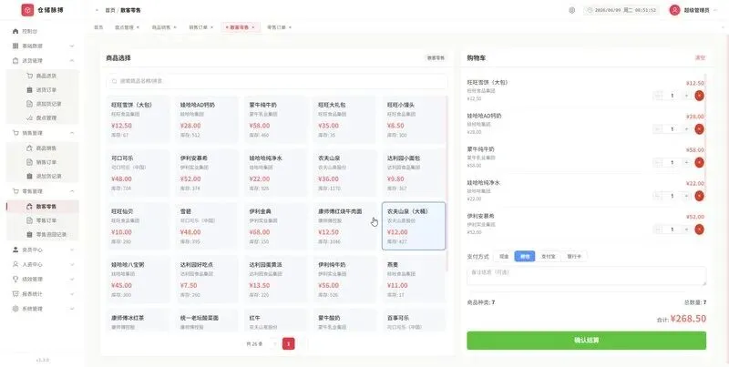
Task: Click the green 确认结算 checkout button
Action: pyautogui.click(x=586, y=341)
